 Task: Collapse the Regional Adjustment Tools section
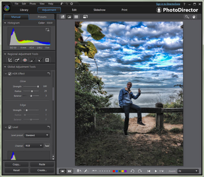tap(5, 54)
